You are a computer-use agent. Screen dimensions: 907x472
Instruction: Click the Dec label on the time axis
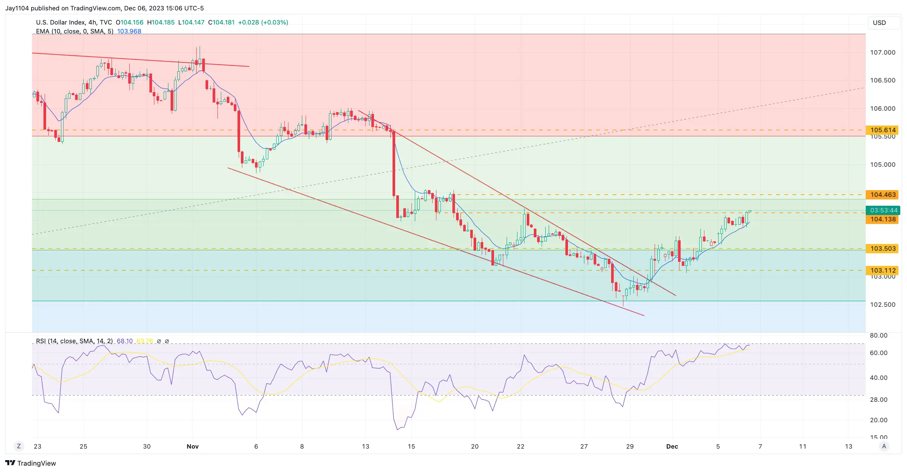[x=672, y=446]
